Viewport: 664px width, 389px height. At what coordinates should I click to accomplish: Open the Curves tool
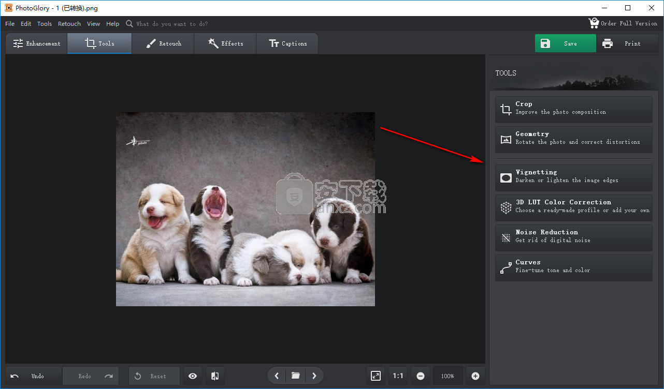click(x=573, y=266)
